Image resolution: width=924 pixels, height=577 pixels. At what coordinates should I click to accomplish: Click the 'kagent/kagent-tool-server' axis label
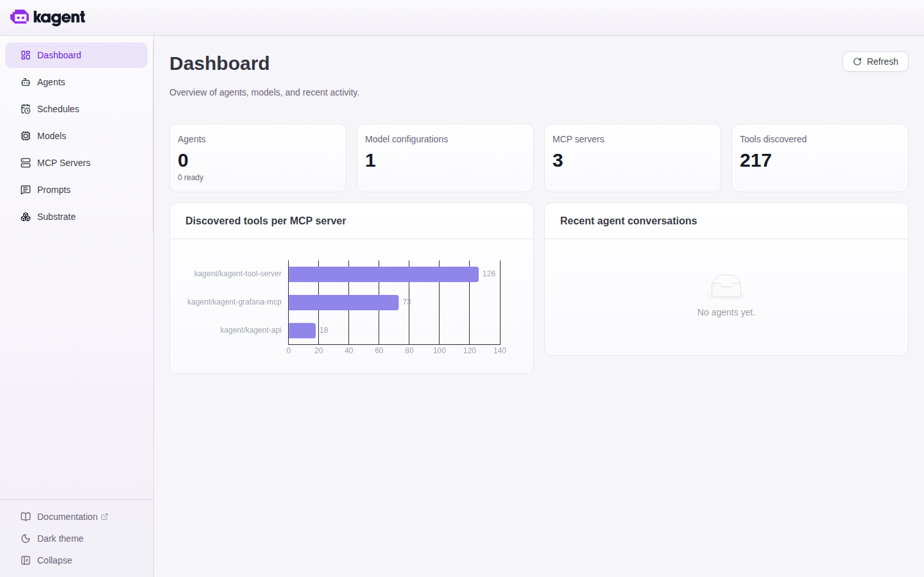click(x=237, y=274)
